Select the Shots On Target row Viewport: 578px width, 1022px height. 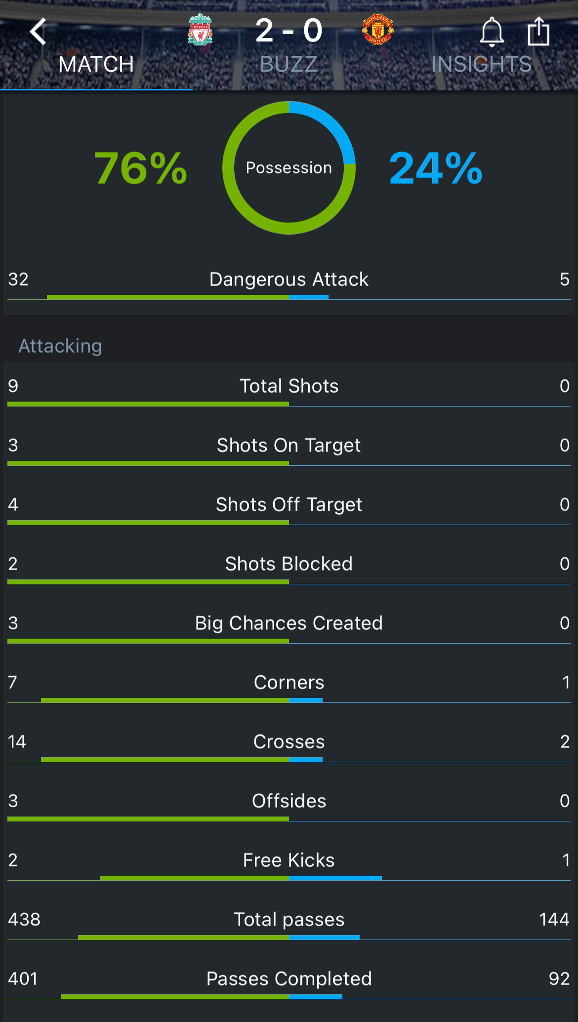click(289, 450)
